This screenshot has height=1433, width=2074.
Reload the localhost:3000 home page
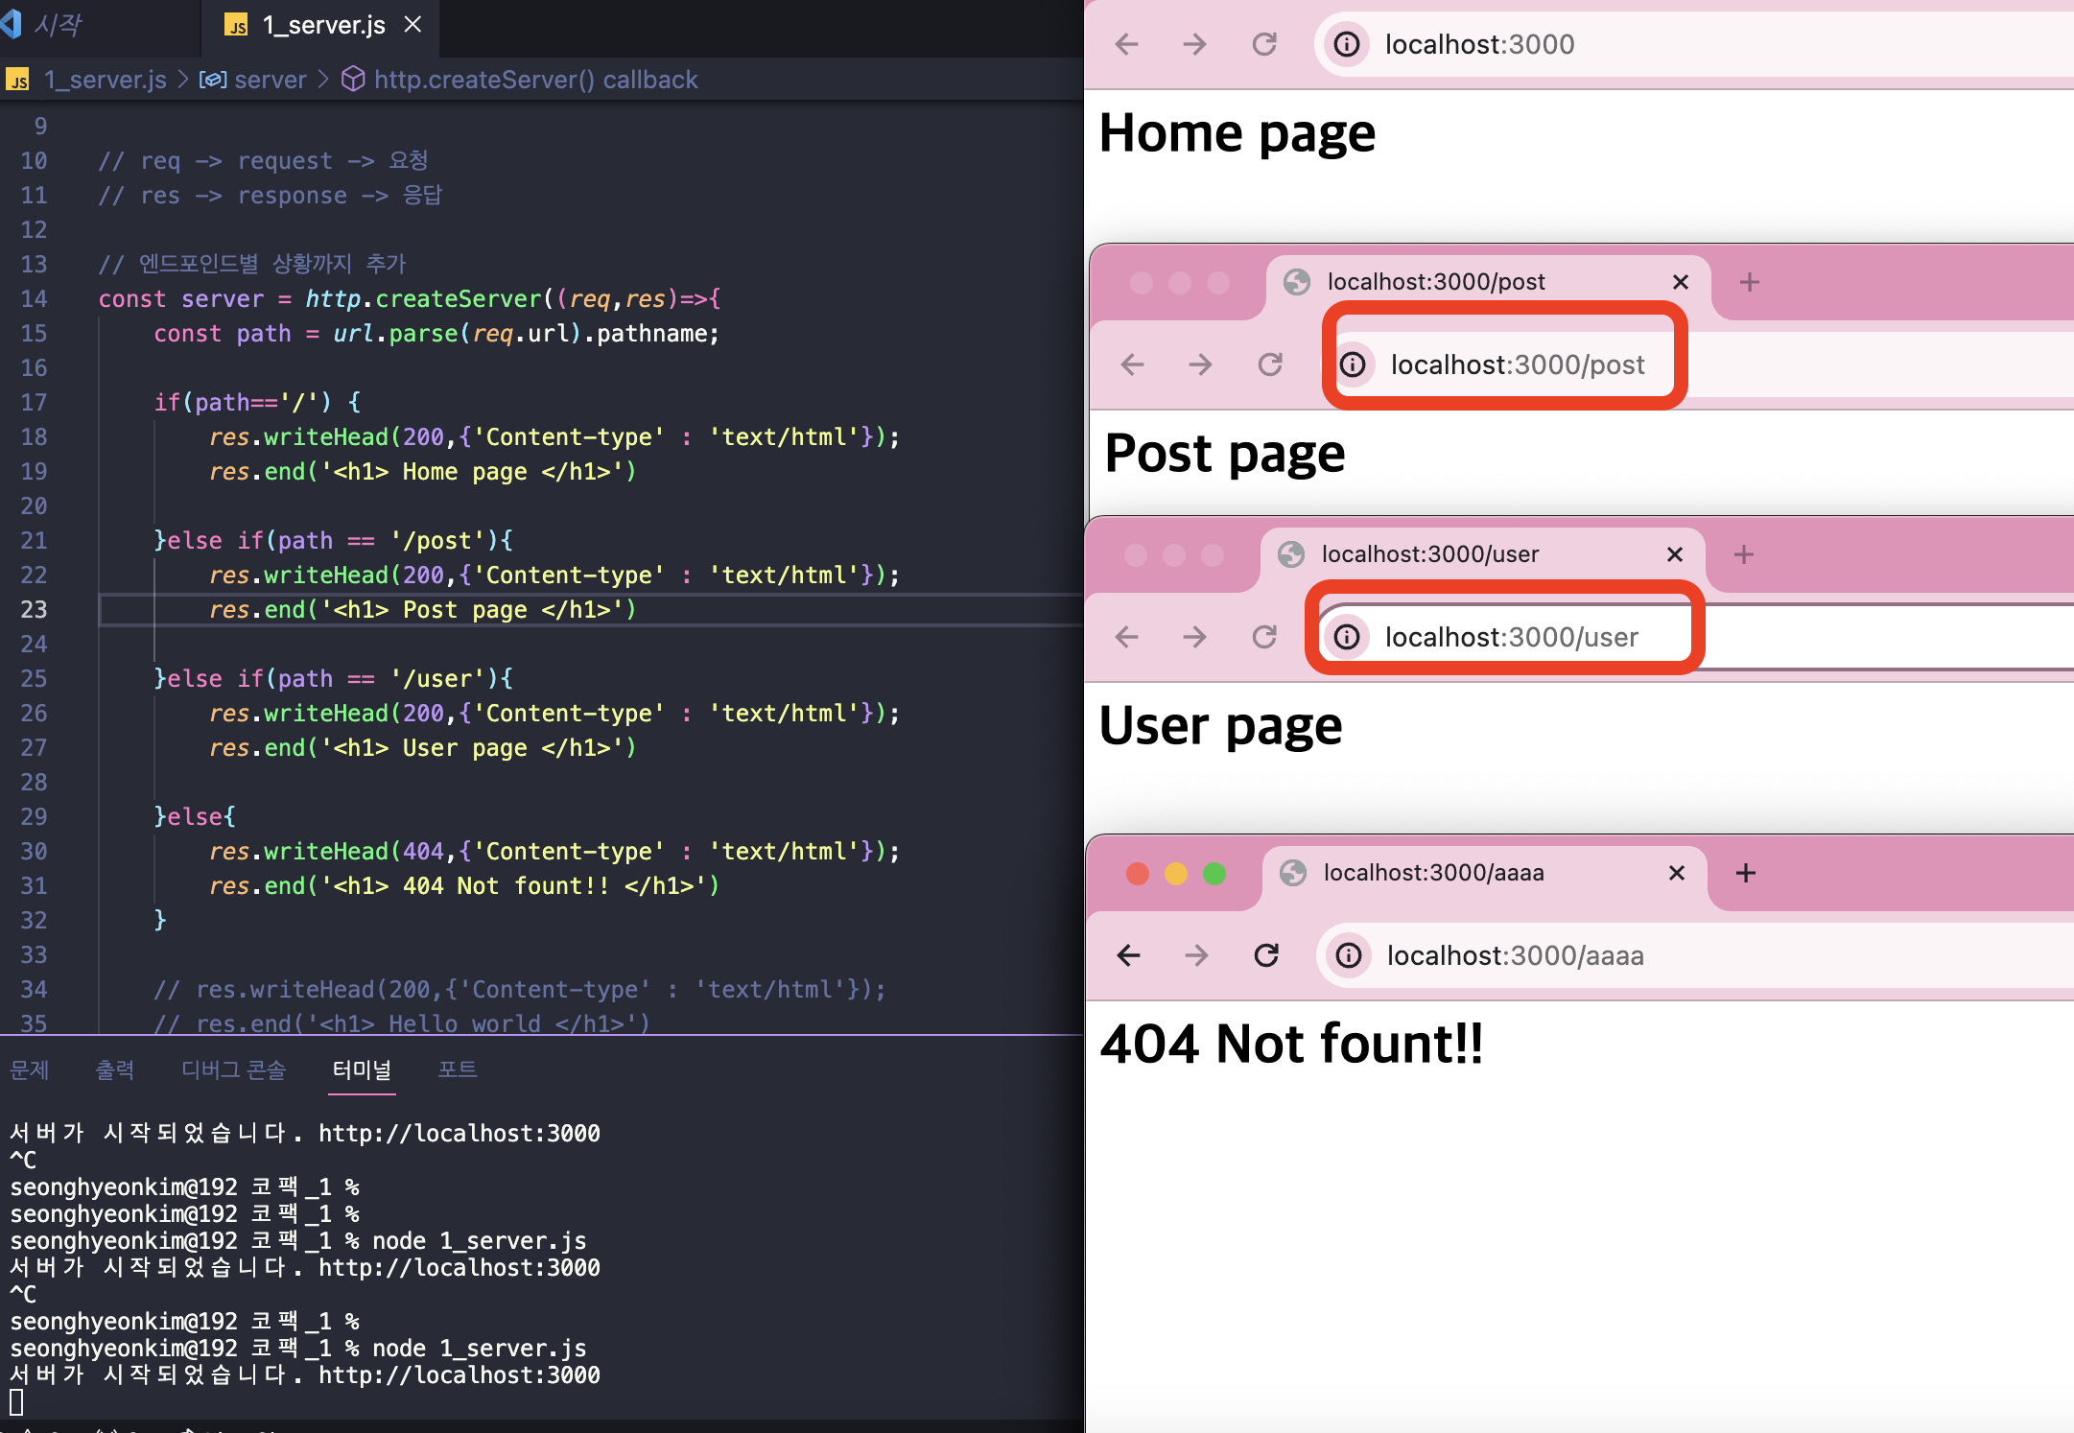click(1264, 44)
